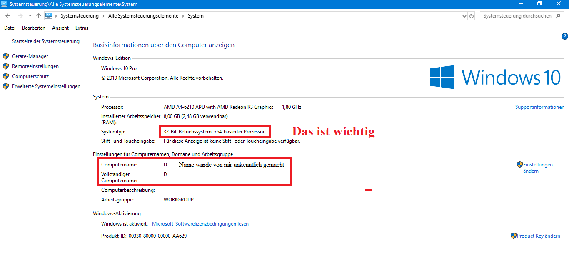Open the Extras menu
The width and height of the screenshot is (569, 271).
[82, 28]
